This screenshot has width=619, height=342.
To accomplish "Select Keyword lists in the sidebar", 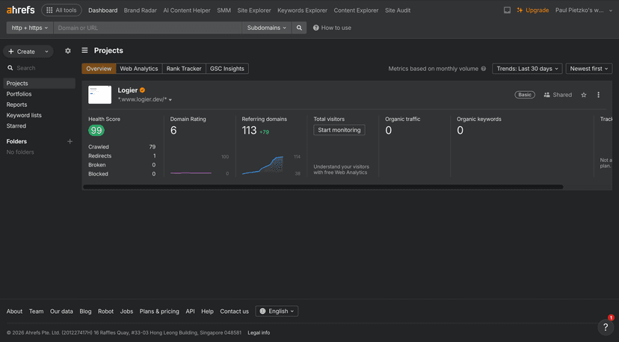I will coord(24,115).
